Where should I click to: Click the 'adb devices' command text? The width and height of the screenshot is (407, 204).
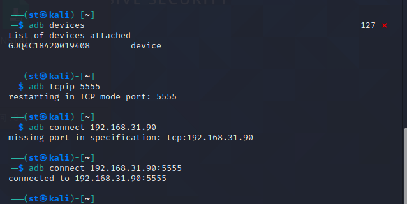pyautogui.click(x=57, y=25)
